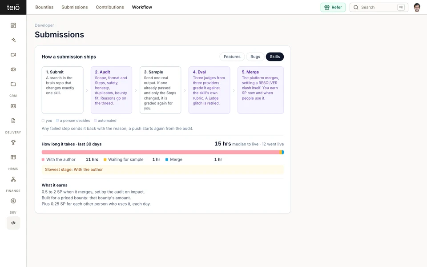Open the HRMS org chart icon
427x267 pixels.
[x=13, y=179]
